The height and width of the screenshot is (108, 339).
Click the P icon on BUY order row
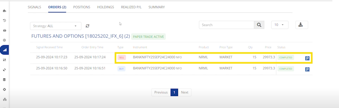click(307, 69)
